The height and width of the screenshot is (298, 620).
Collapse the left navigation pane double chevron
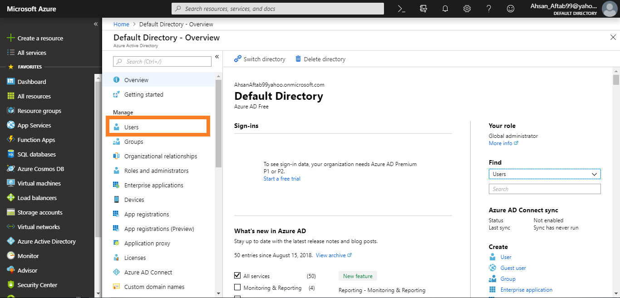coord(96,24)
